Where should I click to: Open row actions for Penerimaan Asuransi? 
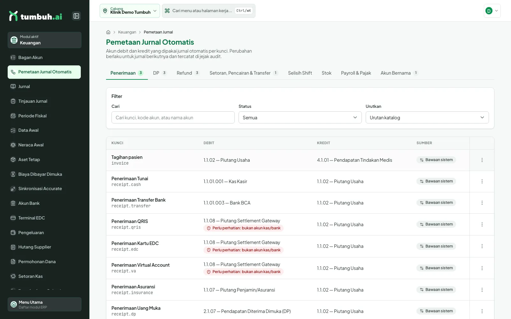482,290
